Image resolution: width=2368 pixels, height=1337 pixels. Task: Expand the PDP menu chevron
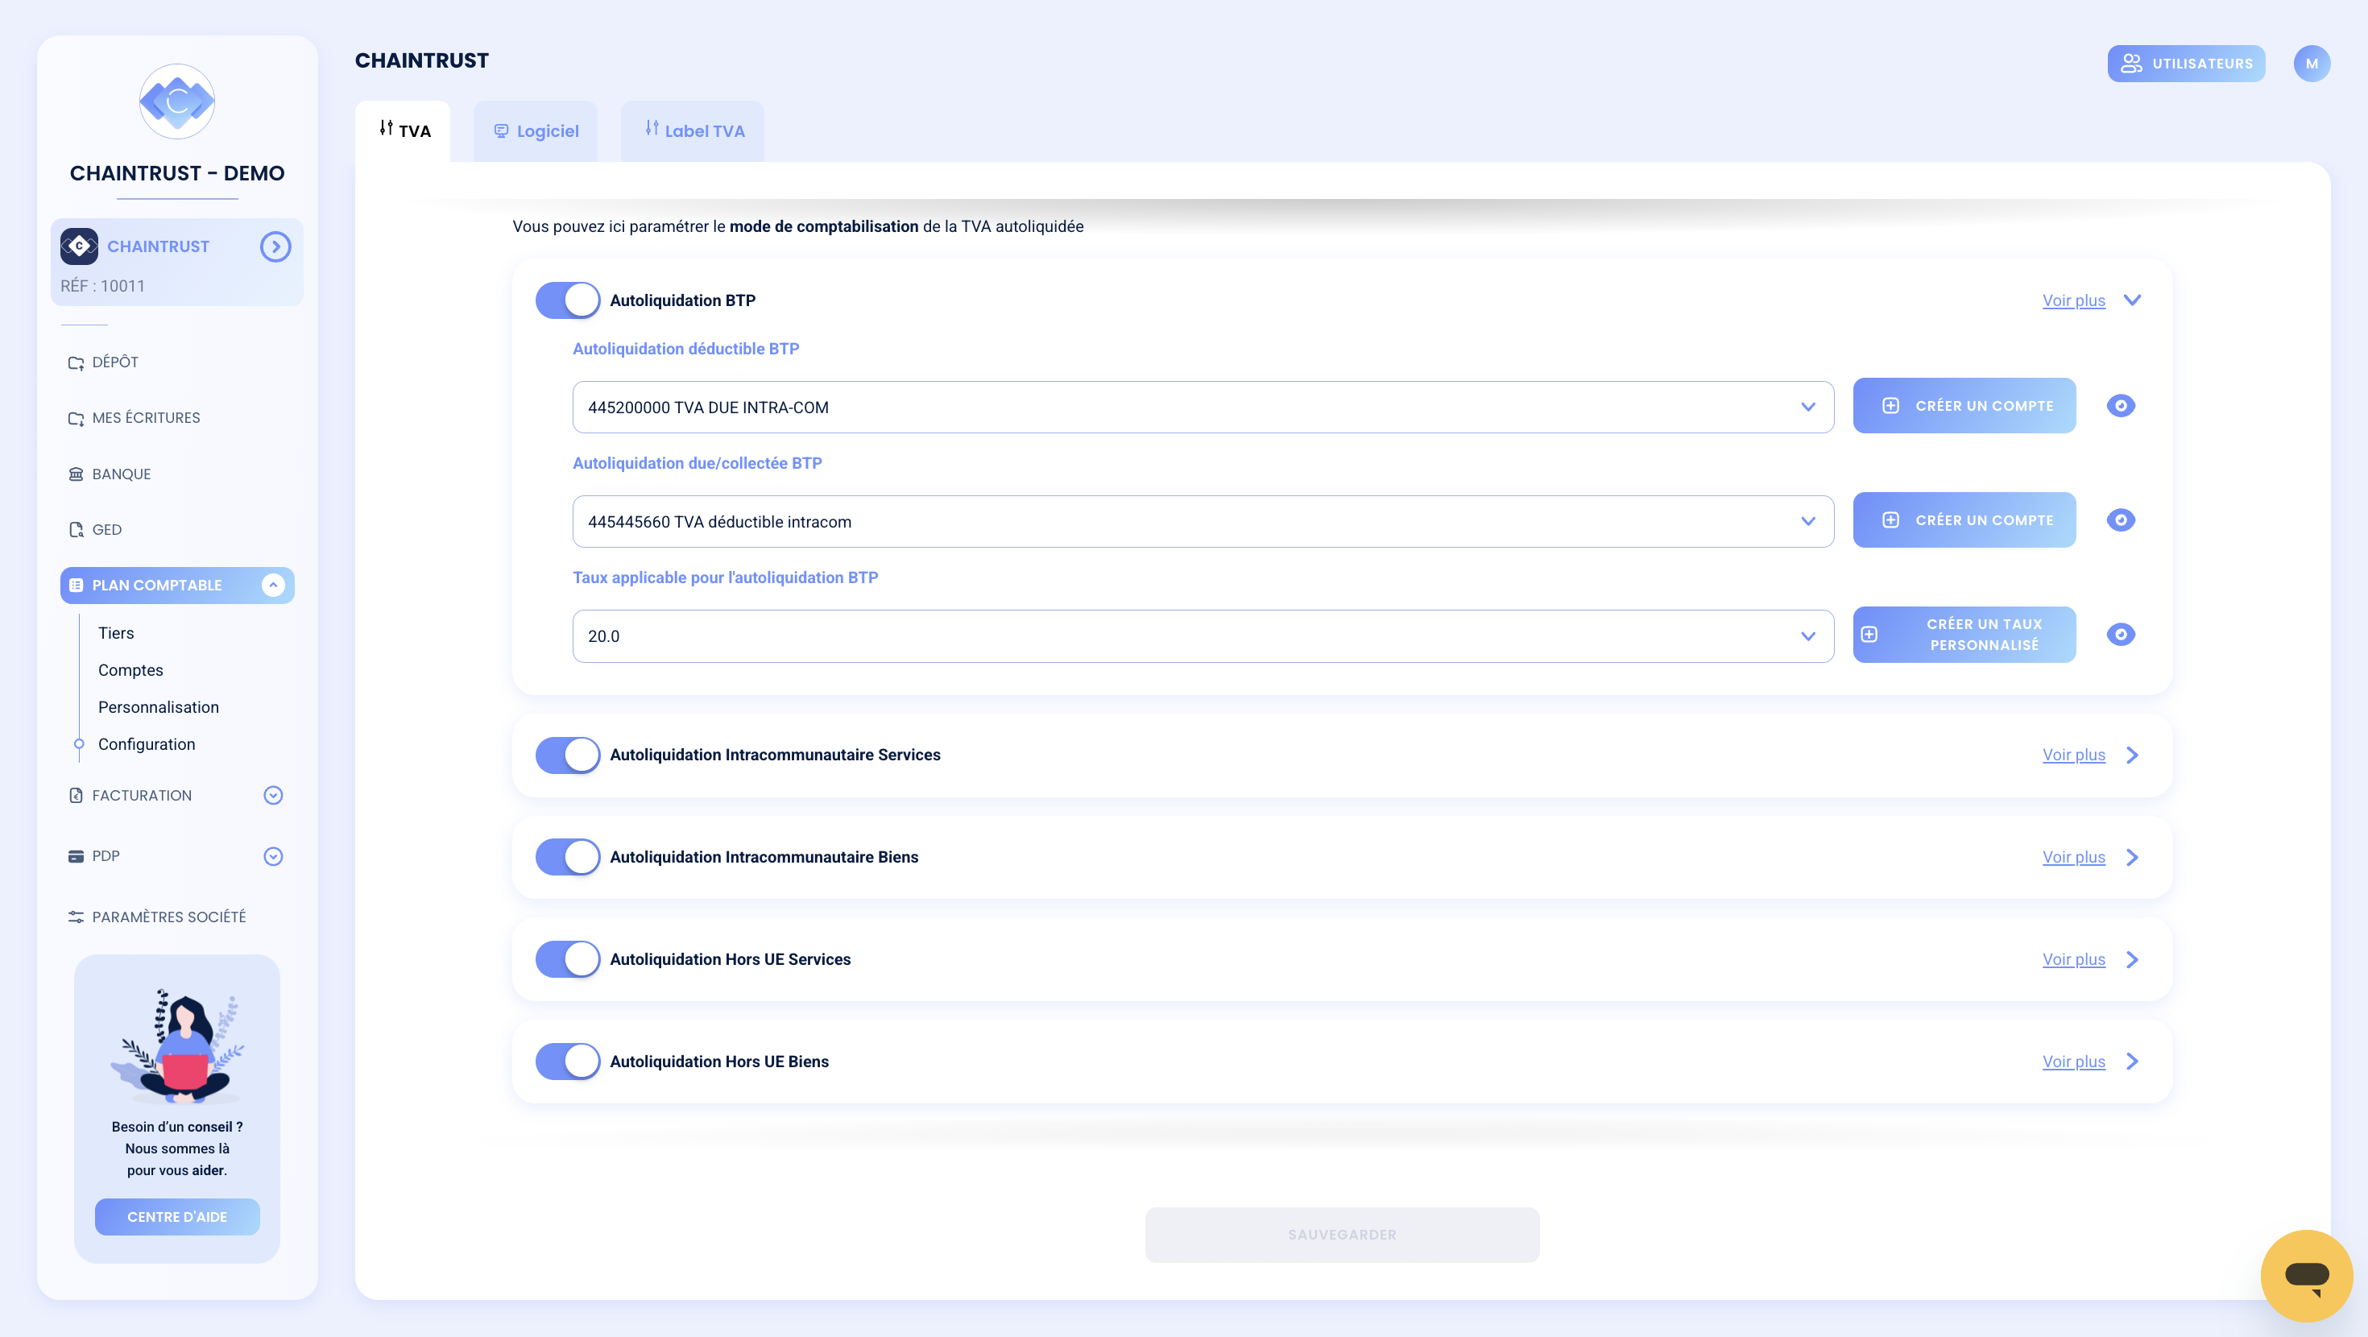tap(273, 856)
